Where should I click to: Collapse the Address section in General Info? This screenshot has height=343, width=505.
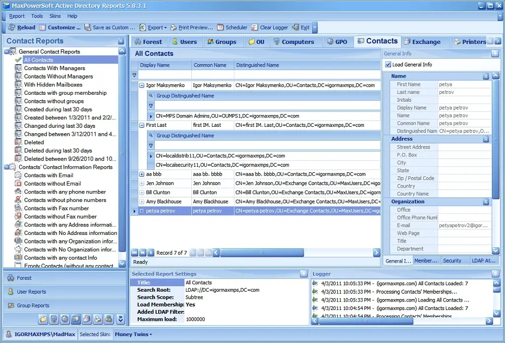coord(486,139)
